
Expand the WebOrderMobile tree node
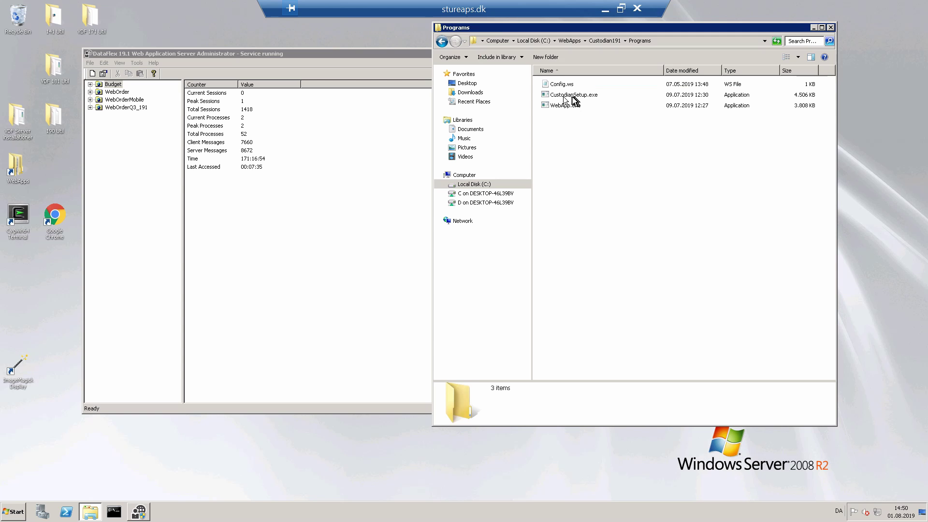coord(90,100)
